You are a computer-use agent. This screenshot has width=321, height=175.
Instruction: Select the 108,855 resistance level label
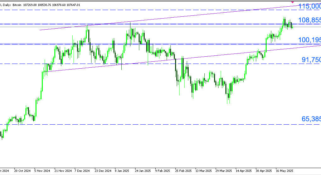click(x=309, y=20)
